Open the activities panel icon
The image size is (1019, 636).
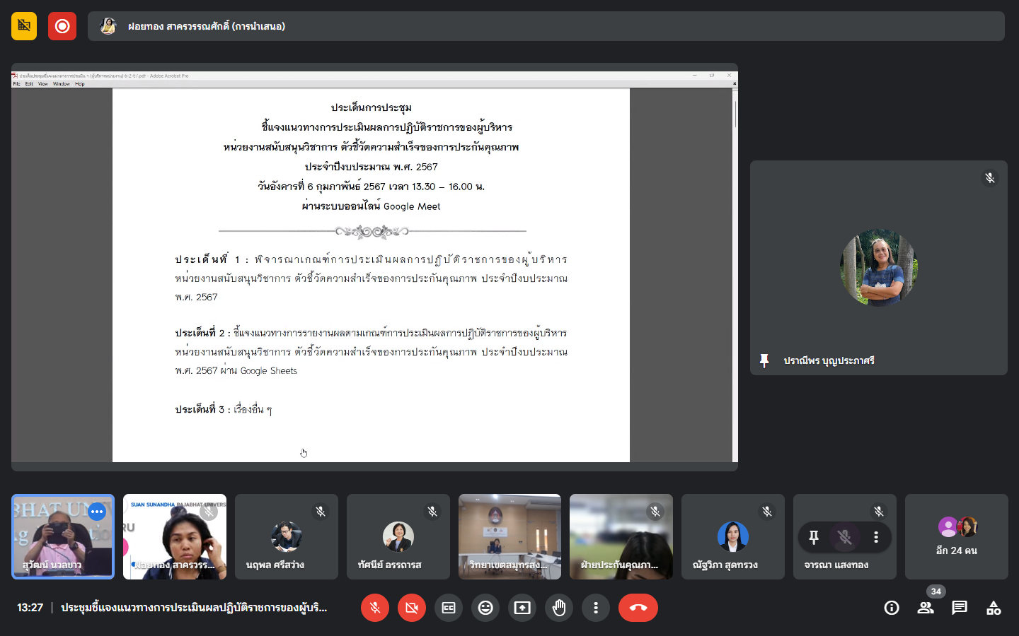point(994,608)
